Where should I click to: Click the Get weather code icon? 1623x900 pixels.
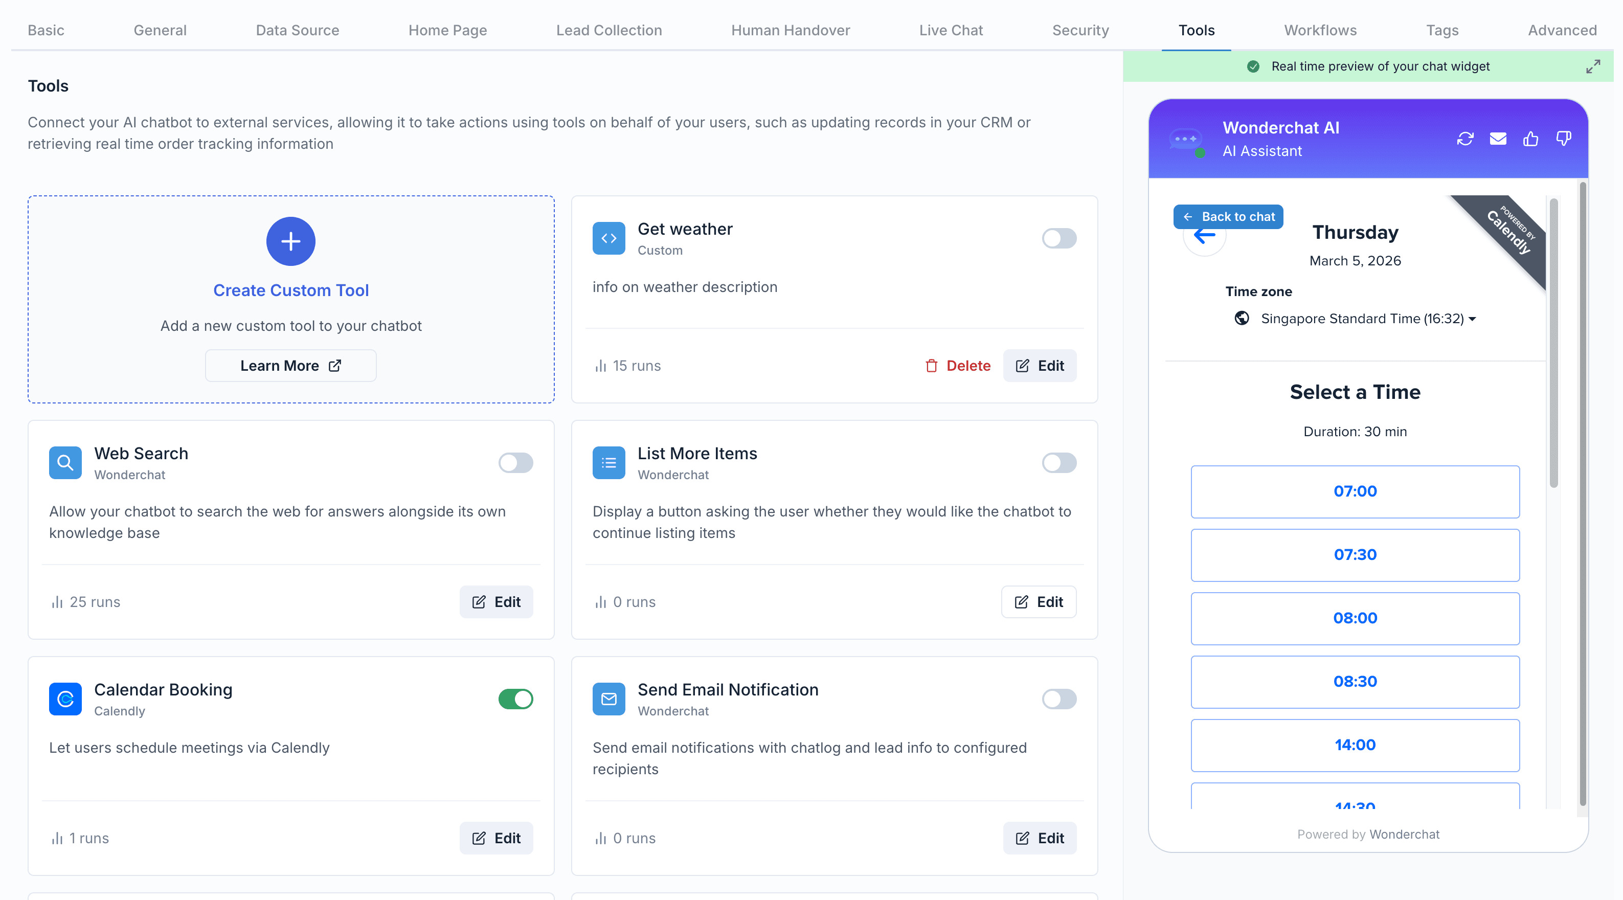coord(608,238)
